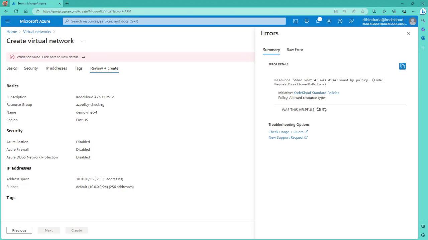Viewport: 428px width, 240px height.
Task: Open Bing Copilot sidebar button
Action: [x=423, y=12]
